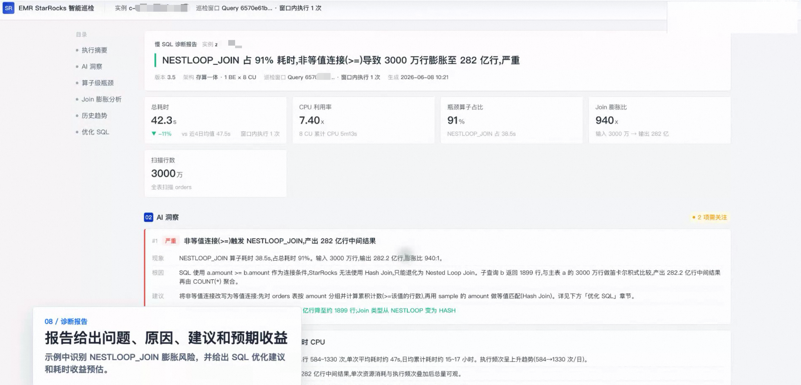Image resolution: width=801 pixels, height=385 pixels.
Task: Click the 3000万 扫描行数 value
Action: pyautogui.click(x=167, y=174)
